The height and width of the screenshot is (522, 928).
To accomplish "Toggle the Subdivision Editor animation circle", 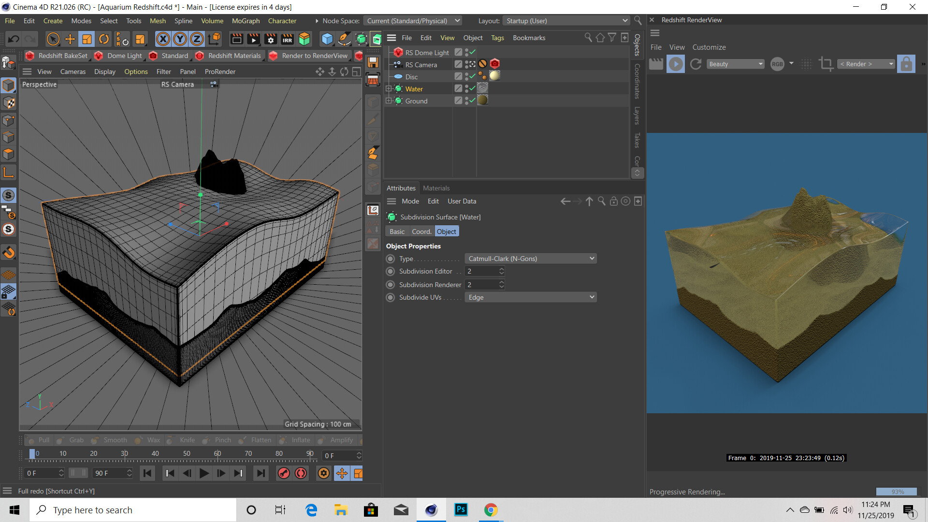I will coord(391,271).
